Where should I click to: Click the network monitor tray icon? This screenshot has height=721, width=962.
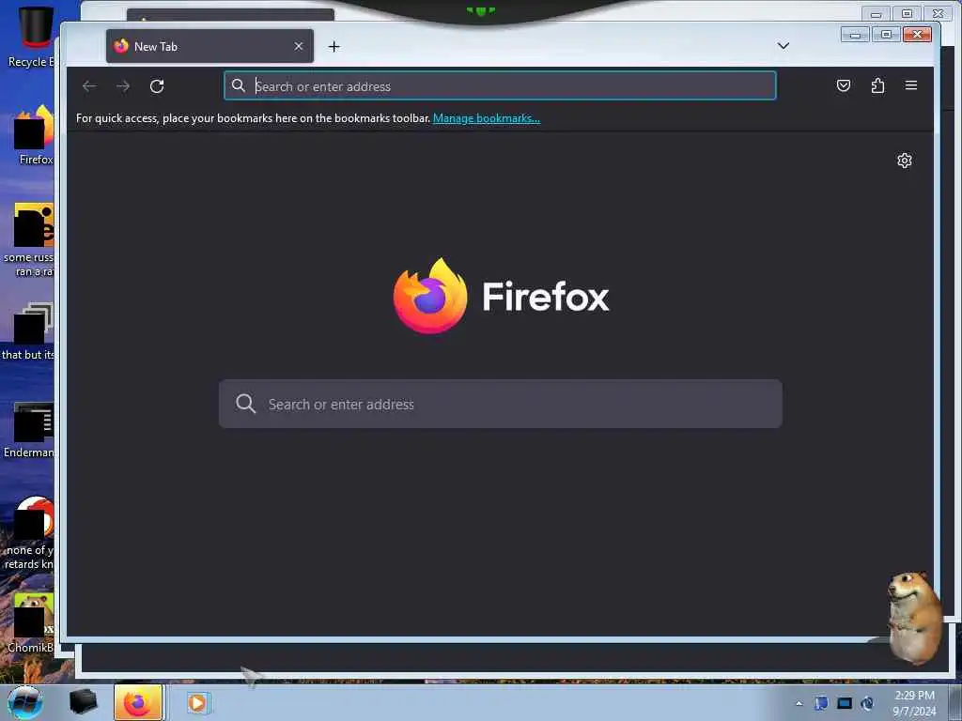(x=845, y=703)
